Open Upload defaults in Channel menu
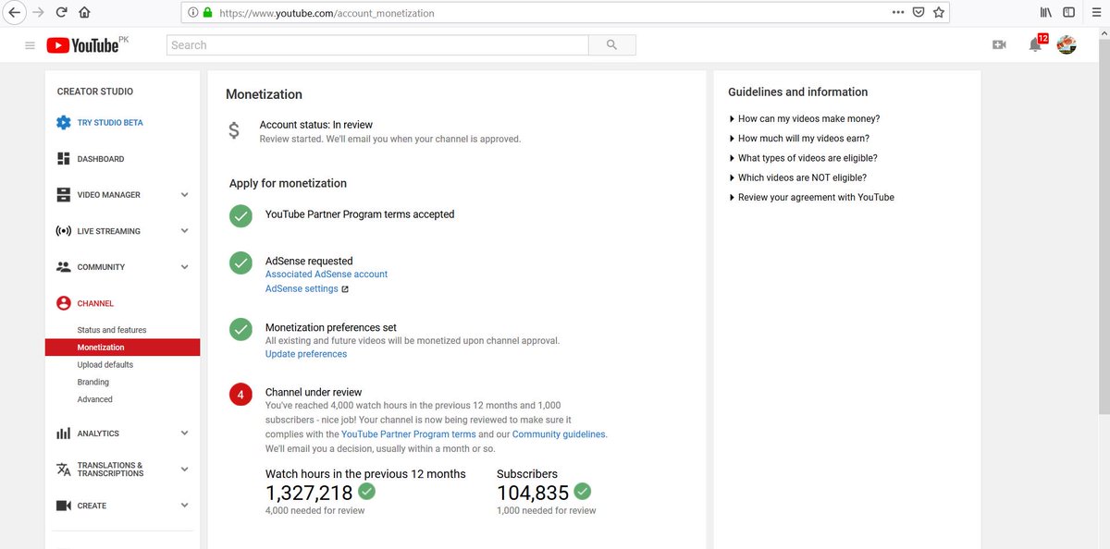 pos(105,365)
